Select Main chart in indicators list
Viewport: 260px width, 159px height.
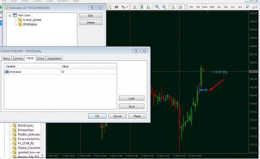24,15
